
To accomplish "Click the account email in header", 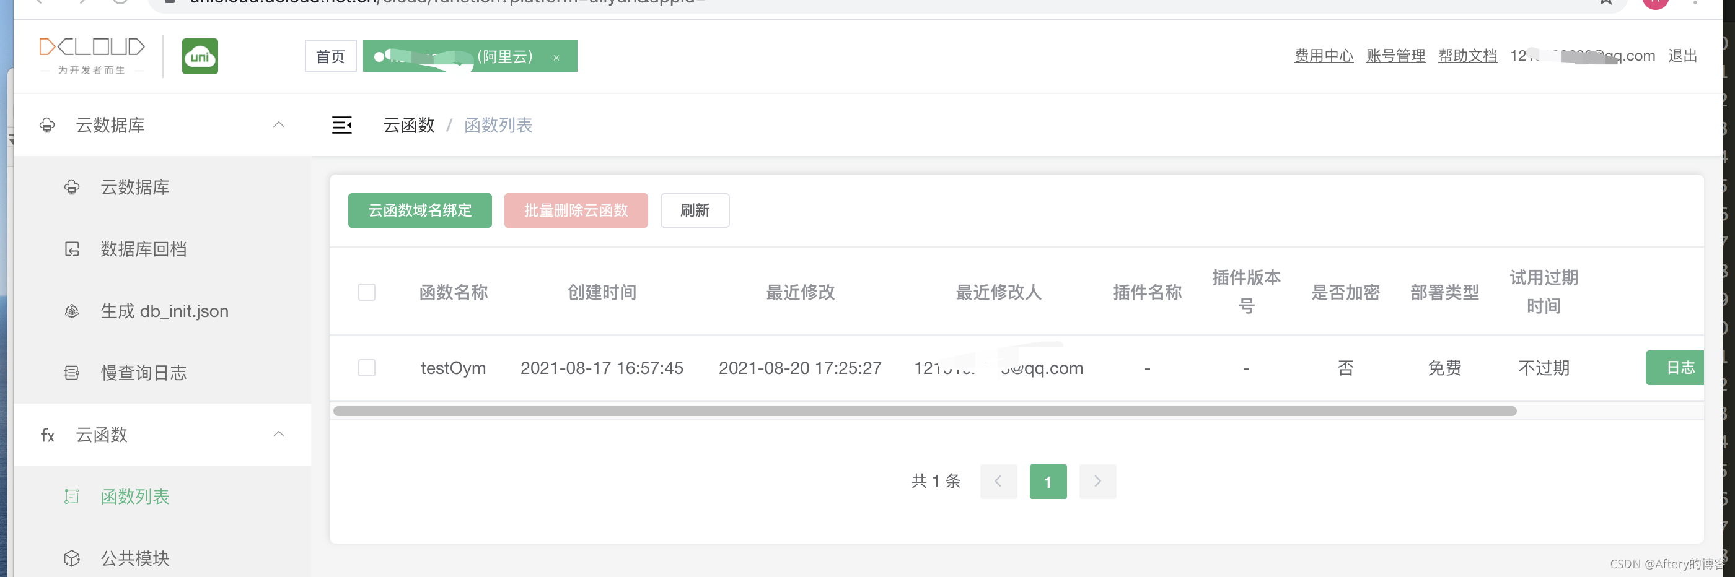I will pos(1582,56).
